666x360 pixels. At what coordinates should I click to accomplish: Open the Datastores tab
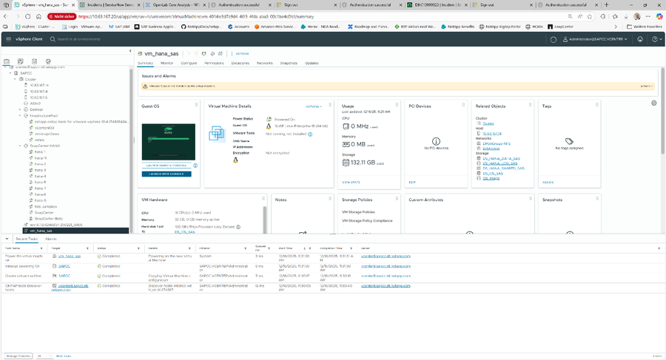pos(240,63)
